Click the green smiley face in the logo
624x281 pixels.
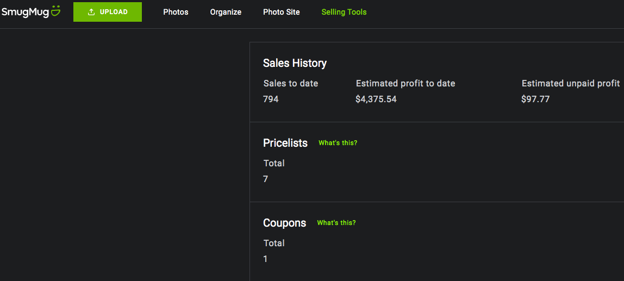pos(56,11)
